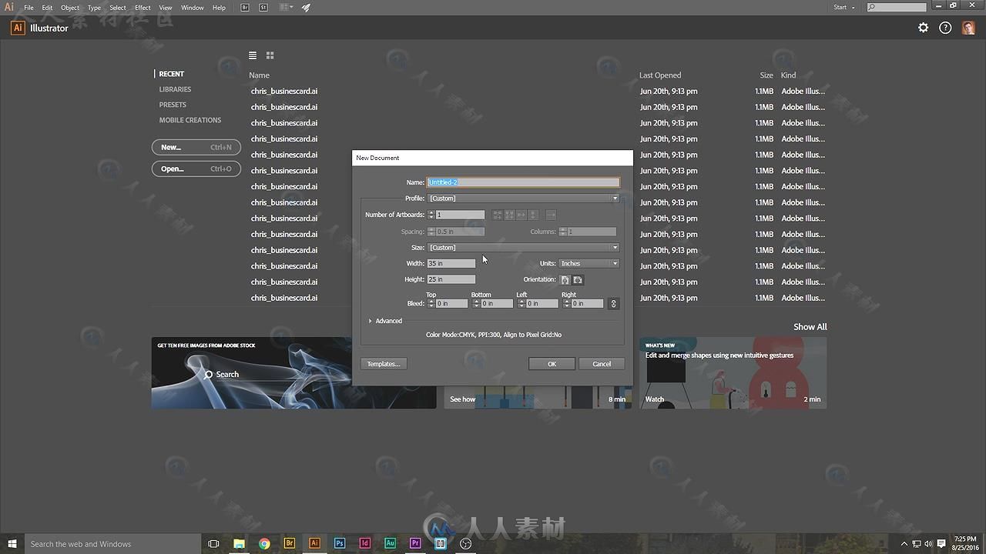Click the Templates... button
The height and width of the screenshot is (554, 986).
pos(384,364)
